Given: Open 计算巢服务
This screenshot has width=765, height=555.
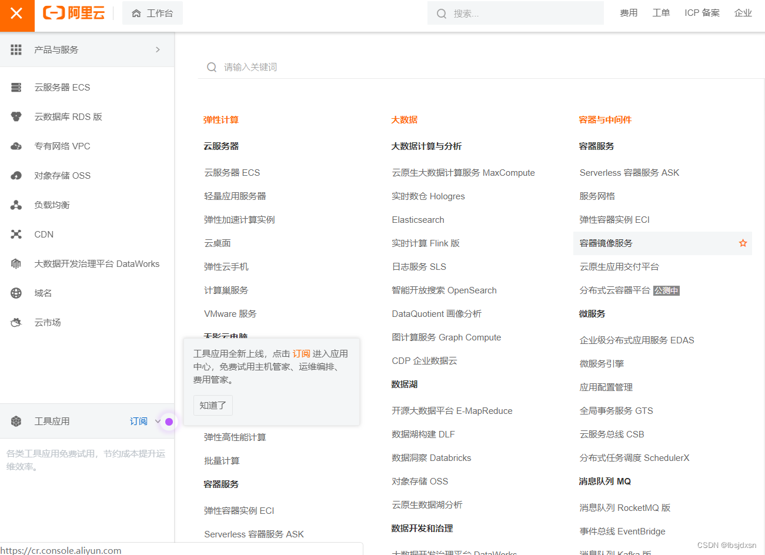Looking at the screenshot, I should coord(226,290).
